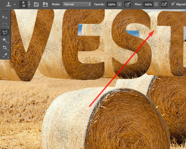Select the Rectangular Marquee tool
Viewport: 186px width, 149px height.
pyautogui.click(x=5, y=25)
